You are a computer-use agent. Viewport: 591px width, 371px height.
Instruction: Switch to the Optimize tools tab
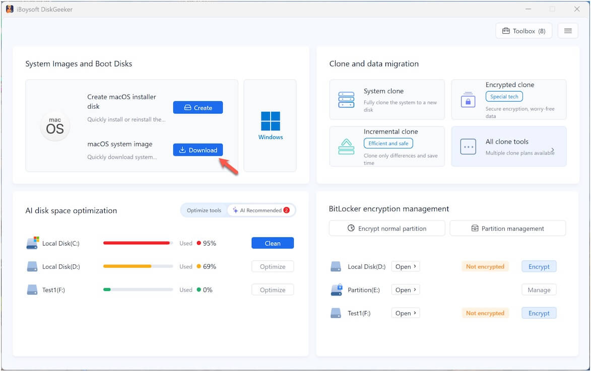(x=204, y=210)
